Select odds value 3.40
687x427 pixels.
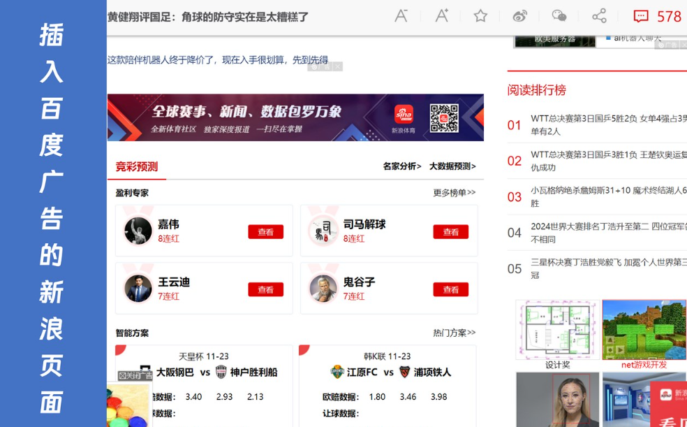[193, 397]
